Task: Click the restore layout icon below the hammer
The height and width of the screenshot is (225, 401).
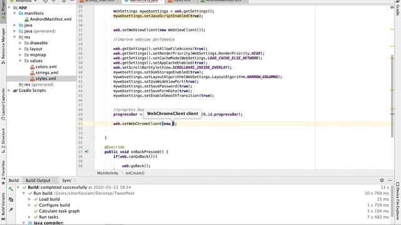Action: click(11, 199)
